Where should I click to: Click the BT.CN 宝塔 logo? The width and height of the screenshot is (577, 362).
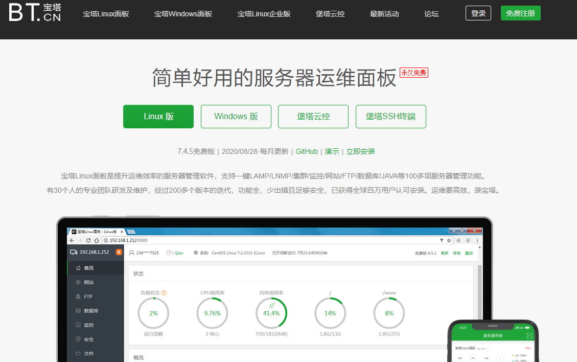point(35,12)
